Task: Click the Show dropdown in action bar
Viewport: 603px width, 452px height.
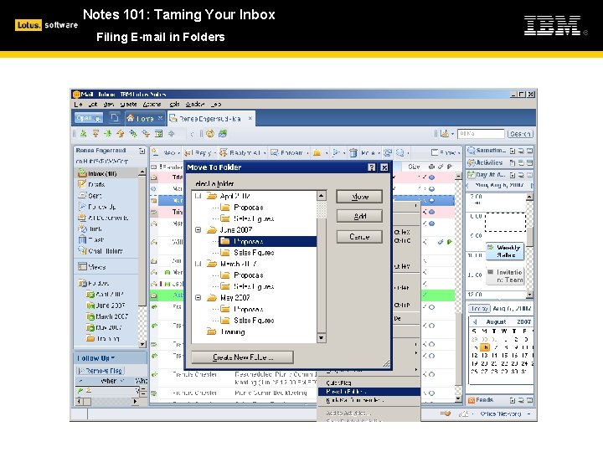Action: pyautogui.click(x=446, y=152)
